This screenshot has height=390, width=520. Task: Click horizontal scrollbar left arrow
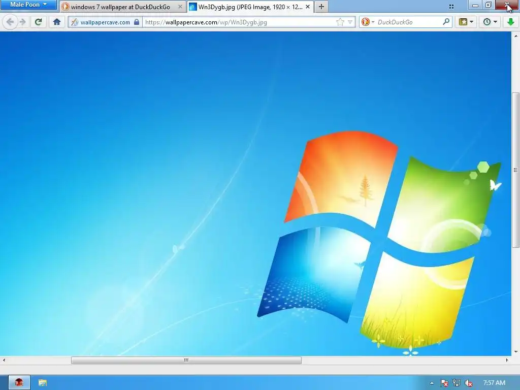tap(4, 360)
